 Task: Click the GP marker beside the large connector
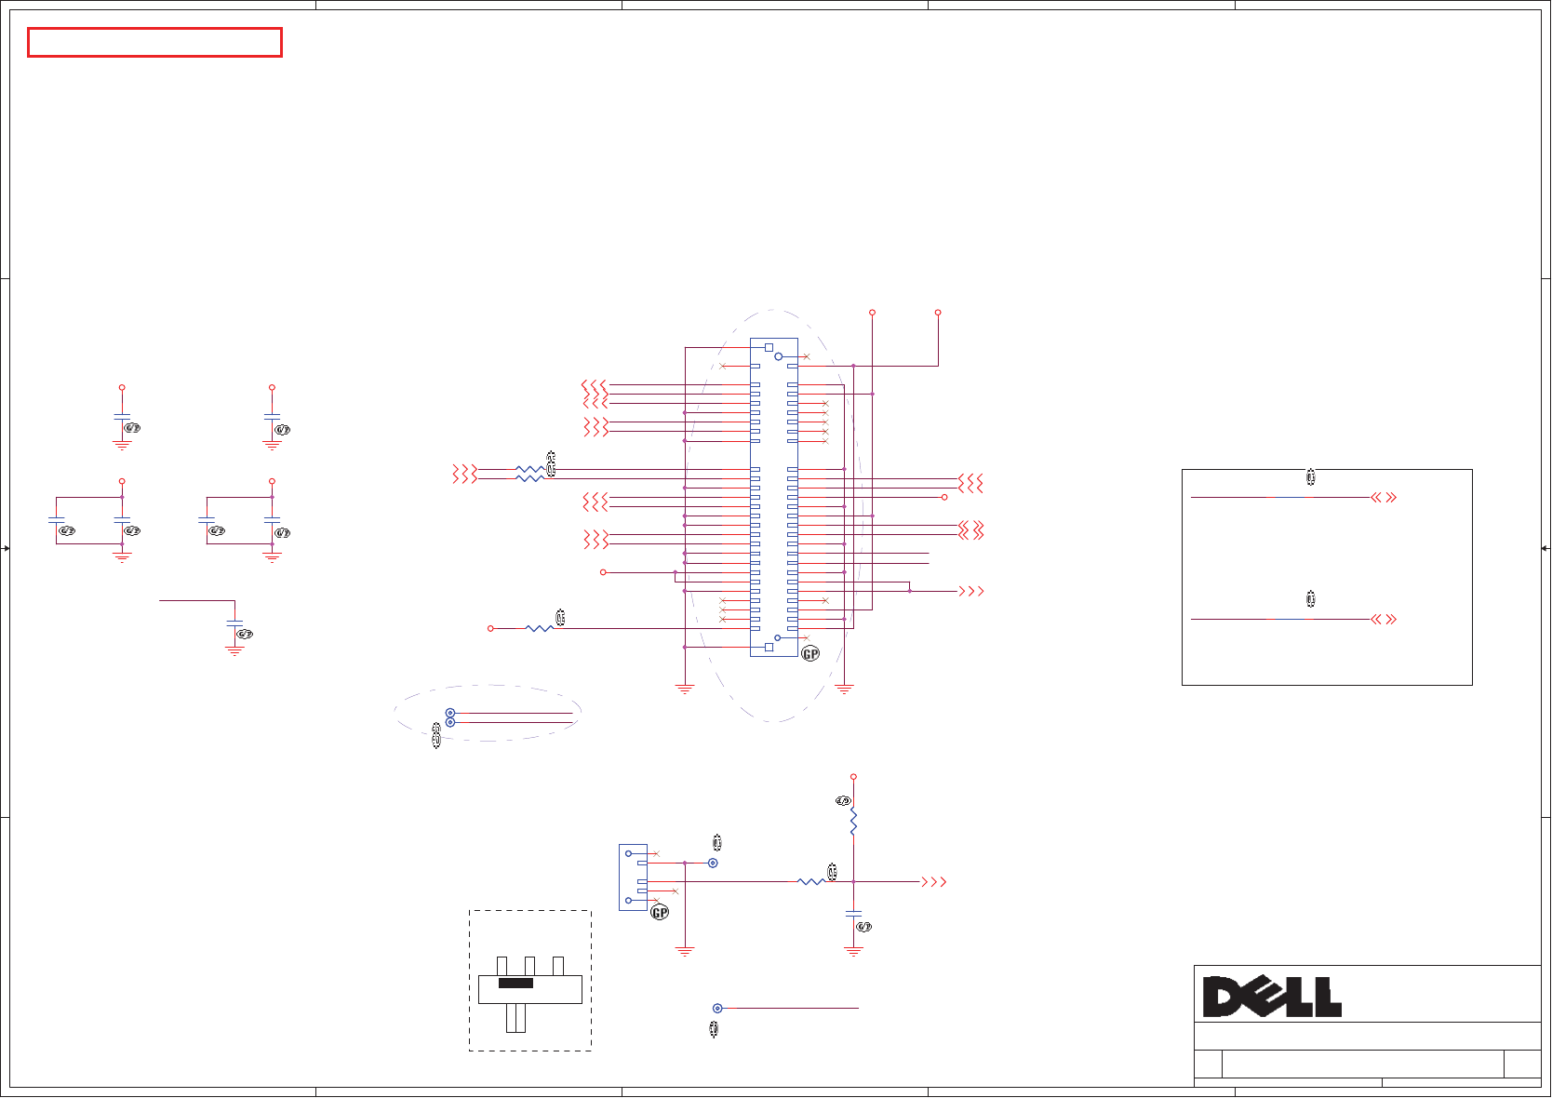click(810, 654)
